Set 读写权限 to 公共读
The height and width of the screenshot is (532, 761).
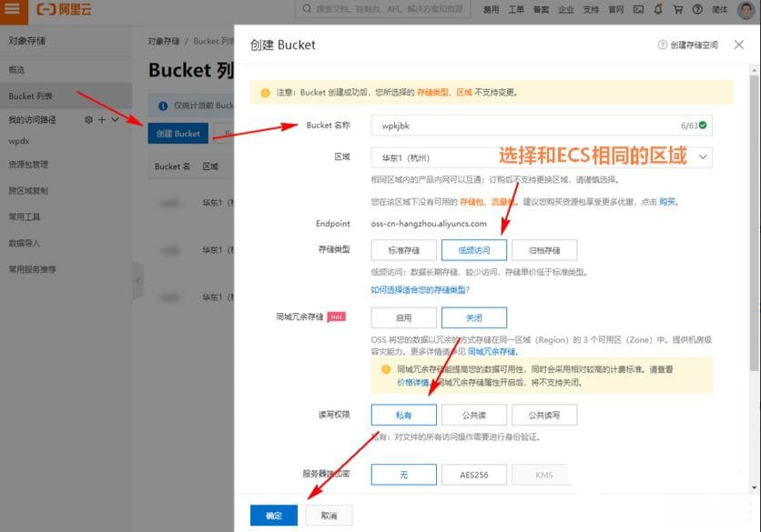tap(474, 415)
